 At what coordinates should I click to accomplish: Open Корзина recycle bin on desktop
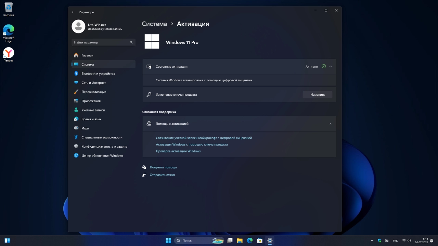tap(9, 9)
